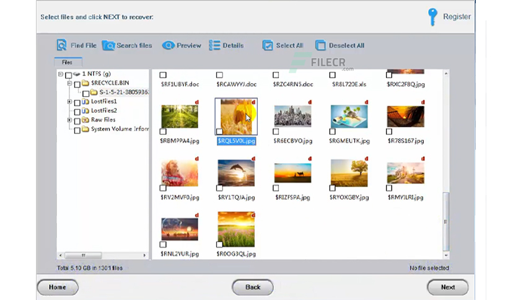
Task: Click the Register link
Action: [x=457, y=17]
